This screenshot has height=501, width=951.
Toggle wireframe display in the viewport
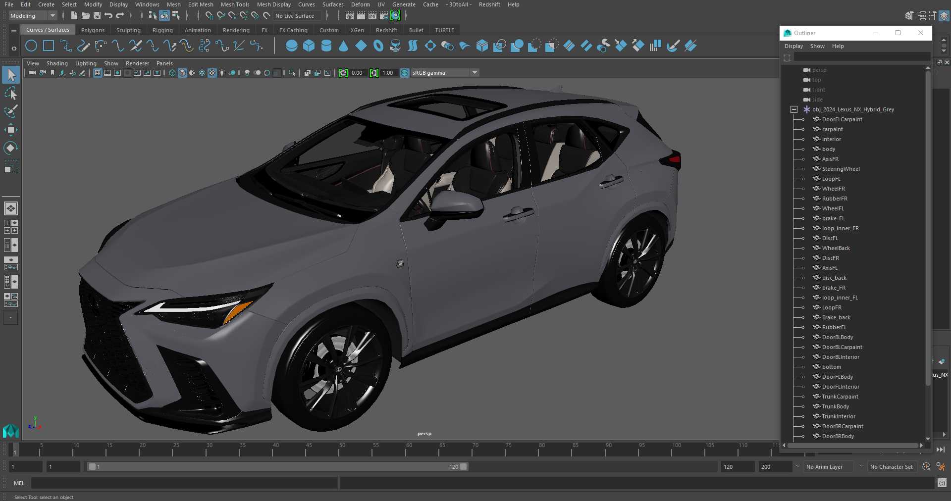coord(172,73)
